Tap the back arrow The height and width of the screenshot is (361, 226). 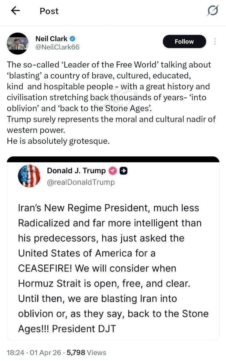point(15,11)
